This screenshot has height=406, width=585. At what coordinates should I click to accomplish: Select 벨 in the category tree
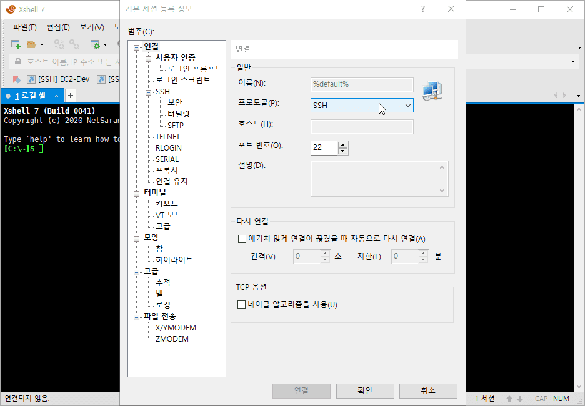[x=159, y=294]
